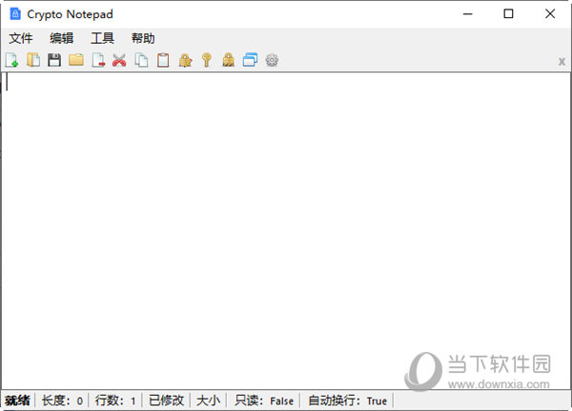572x411 pixels.
Task: Close the toolbar with the gray X
Action: (x=562, y=62)
